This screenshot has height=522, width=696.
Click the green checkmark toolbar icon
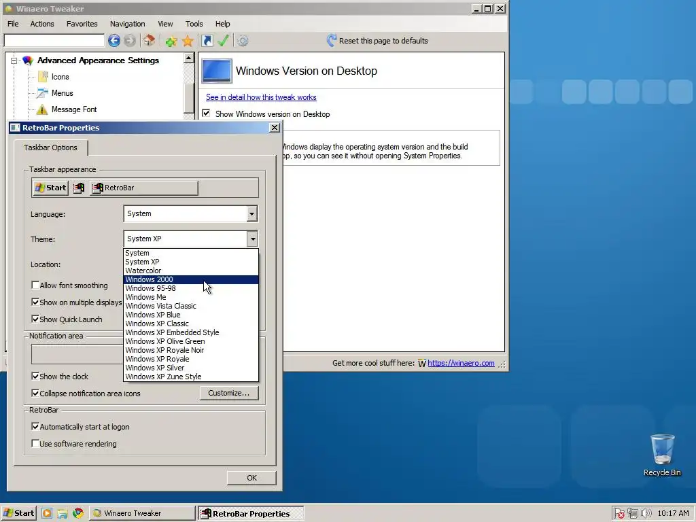click(x=223, y=41)
